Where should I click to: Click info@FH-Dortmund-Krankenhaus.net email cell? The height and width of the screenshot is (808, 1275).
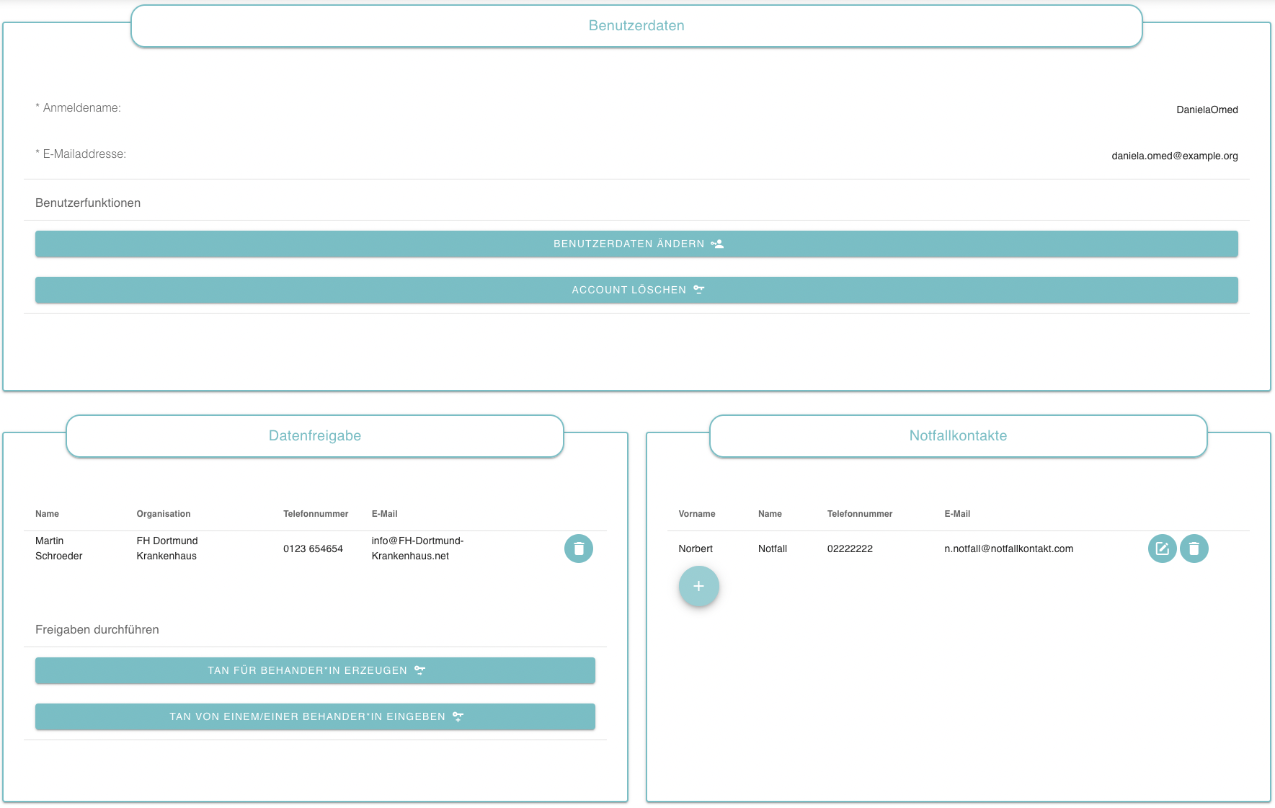tap(418, 549)
